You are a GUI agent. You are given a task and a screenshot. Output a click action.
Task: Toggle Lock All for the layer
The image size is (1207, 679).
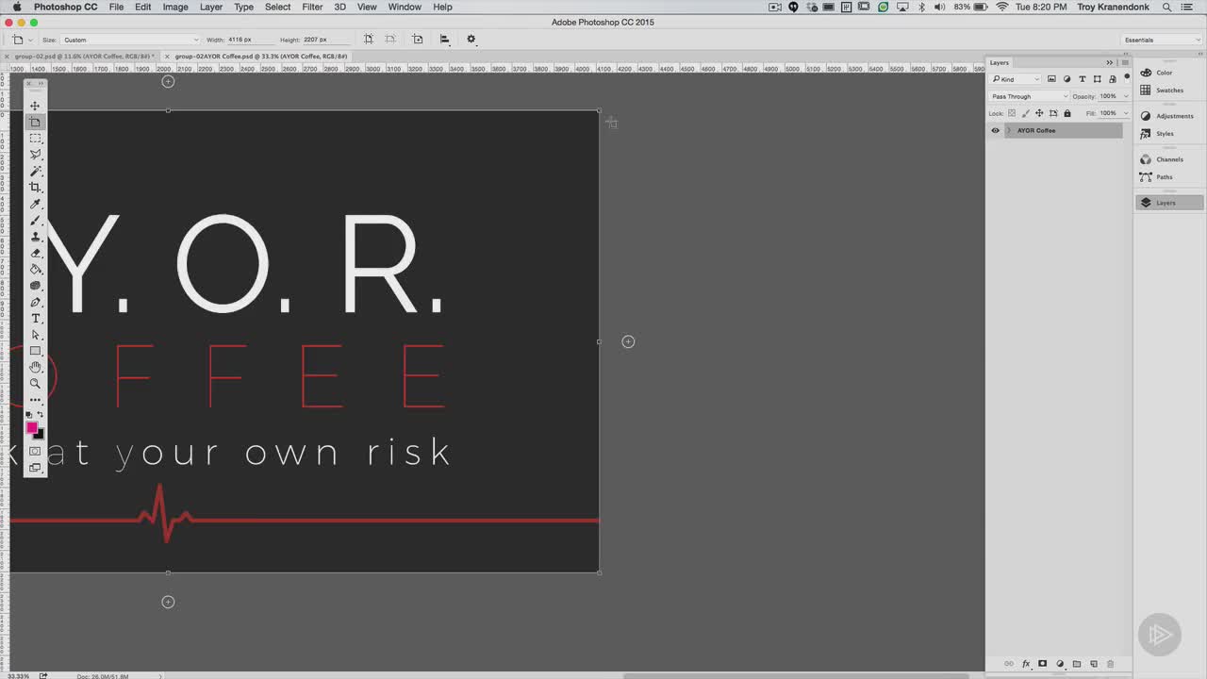(x=1067, y=113)
